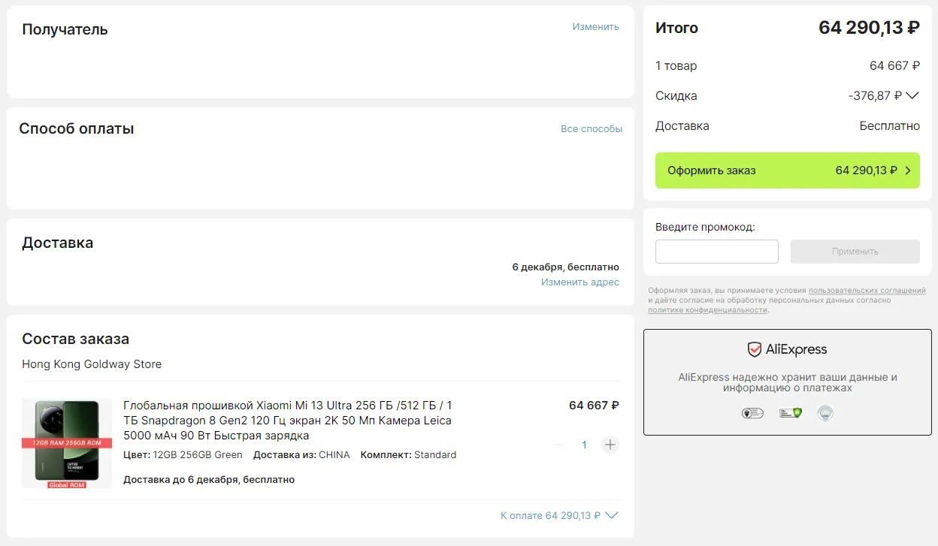The image size is (938, 546).
Task: Click the Применить promo code button
Action: (x=855, y=252)
